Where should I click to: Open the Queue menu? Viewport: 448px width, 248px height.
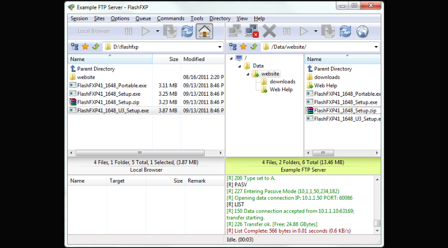[143, 18]
